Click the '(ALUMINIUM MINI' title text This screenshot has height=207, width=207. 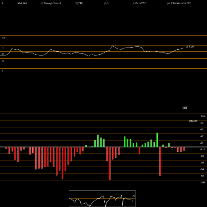click(x=179, y=3)
